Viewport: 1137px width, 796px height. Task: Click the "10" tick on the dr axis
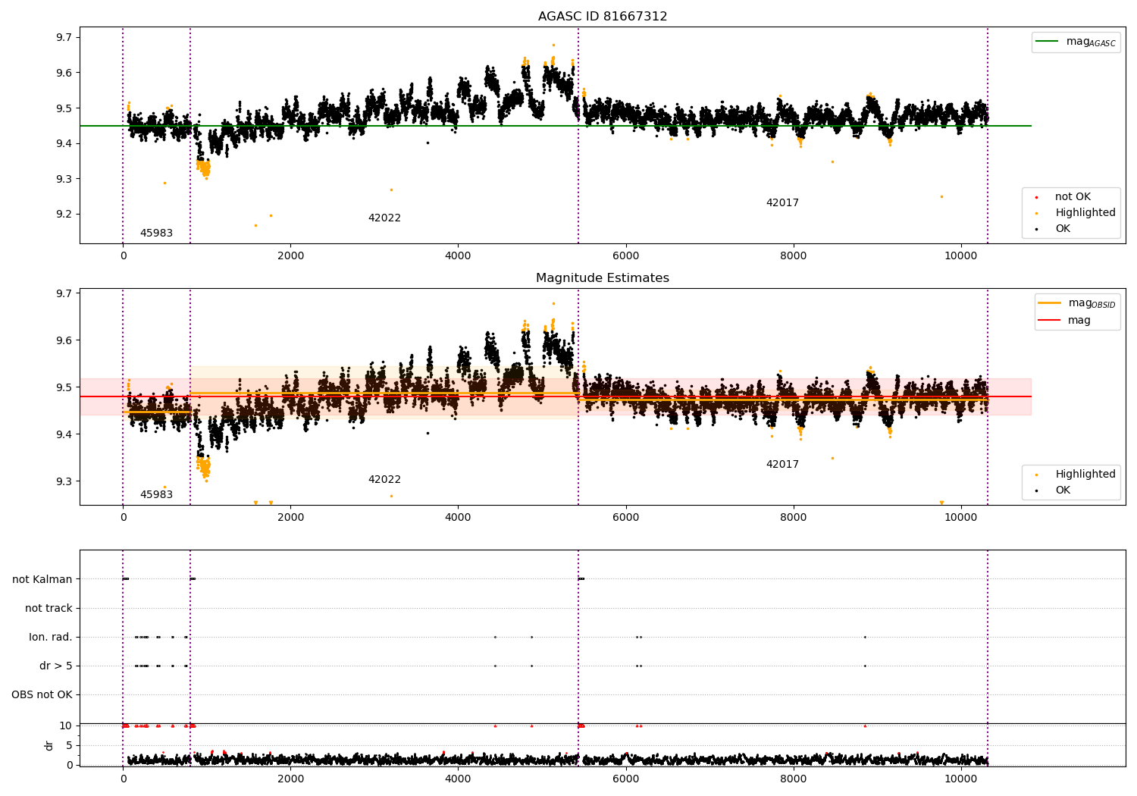(x=66, y=726)
